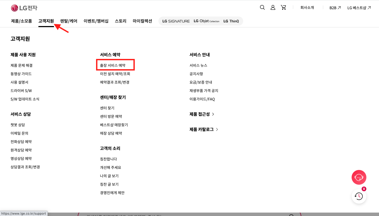The height and width of the screenshot is (216, 379).
Task: Open 이전 설치 예약/조회
Action: coord(115,74)
